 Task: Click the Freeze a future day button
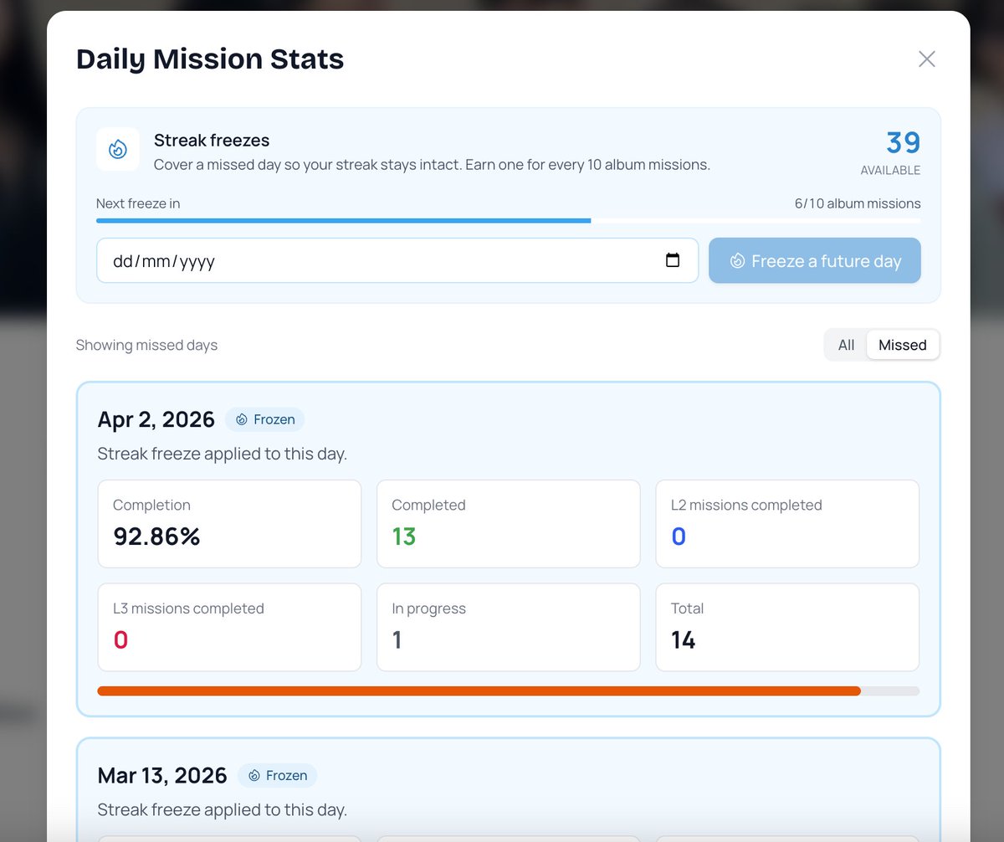pyautogui.click(x=815, y=260)
